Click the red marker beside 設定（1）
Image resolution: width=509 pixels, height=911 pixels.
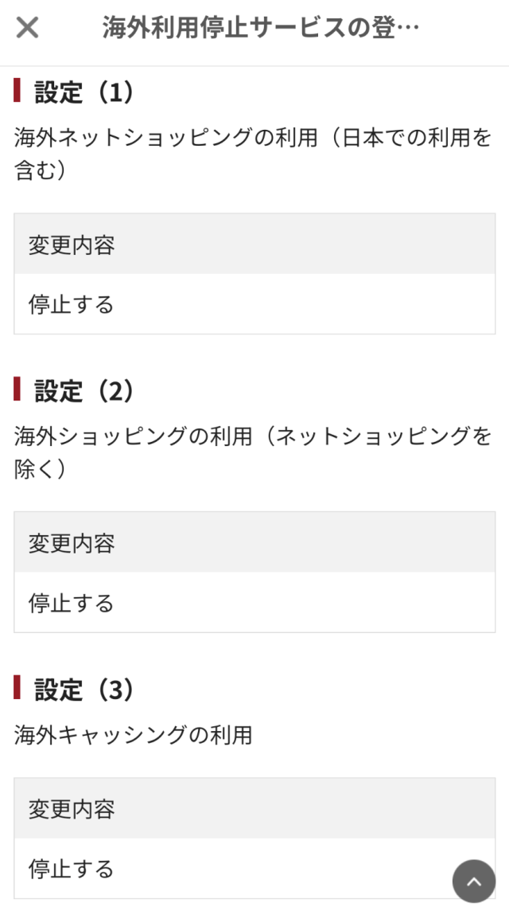[17, 90]
